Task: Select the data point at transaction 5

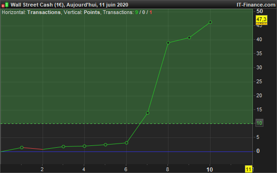Action: click(105, 145)
